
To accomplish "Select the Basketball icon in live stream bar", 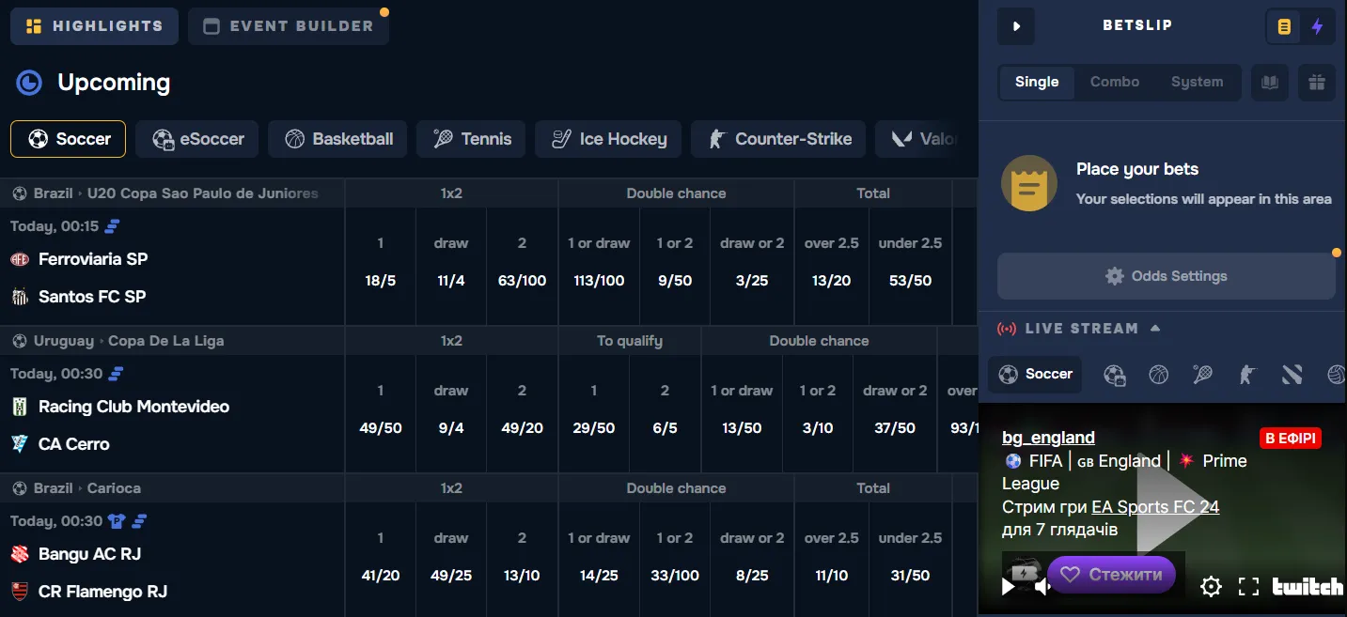I will click(x=1158, y=375).
